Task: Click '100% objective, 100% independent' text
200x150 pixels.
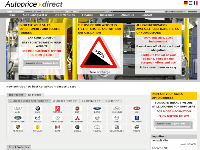Action: click(x=158, y=40)
